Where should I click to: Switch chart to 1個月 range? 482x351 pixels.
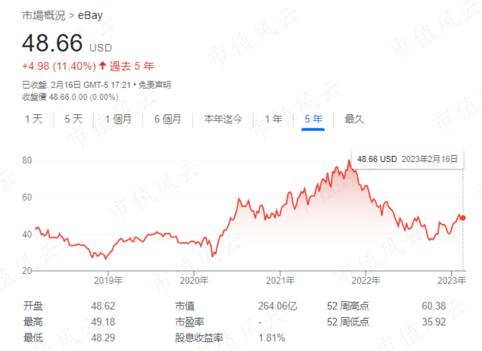coord(118,119)
